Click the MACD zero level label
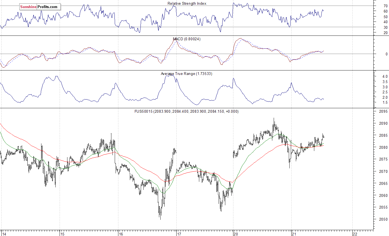Viewport: 389px width, 236px height. (386, 54)
